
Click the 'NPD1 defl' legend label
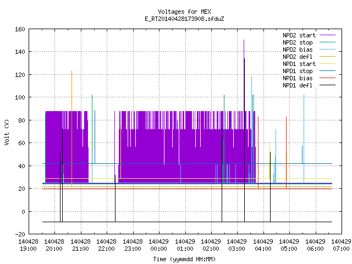coord(298,86)
